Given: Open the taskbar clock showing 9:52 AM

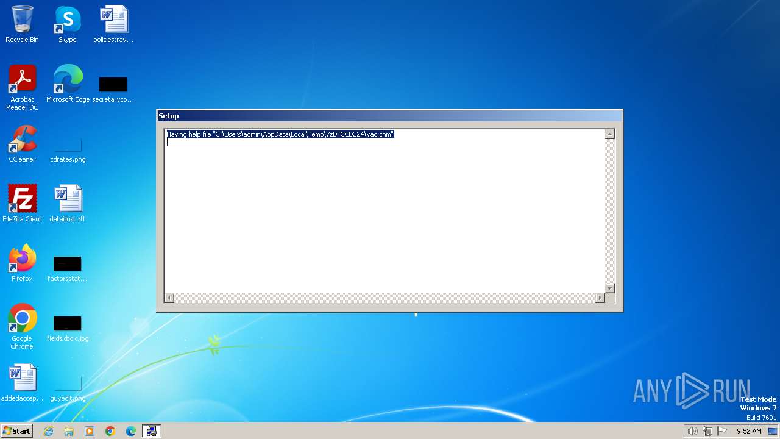Looking at the screenshot, I should pyautogui.click(x=749, y=431).
